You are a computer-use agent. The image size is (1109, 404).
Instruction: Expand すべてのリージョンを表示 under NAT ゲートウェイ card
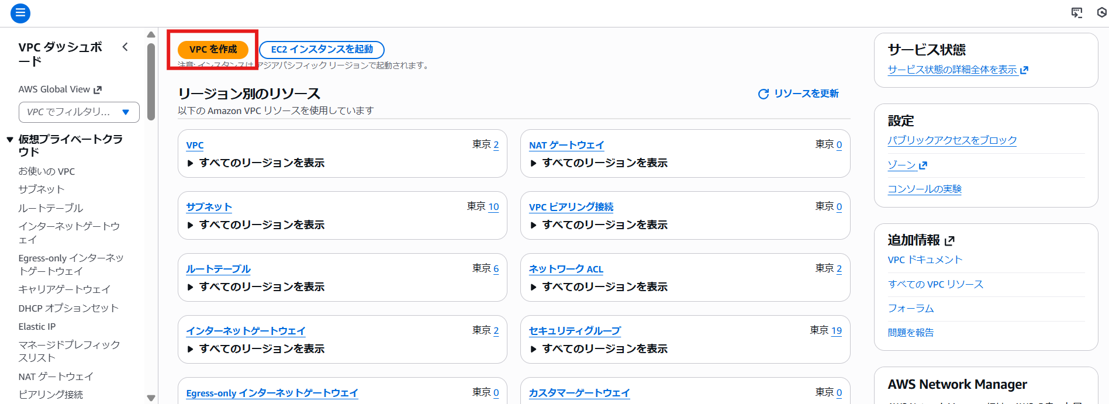point(599,163)
